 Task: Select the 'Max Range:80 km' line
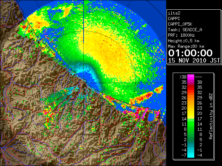[186, 46]
